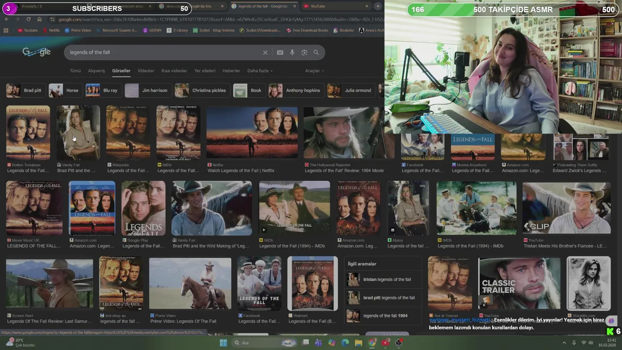622x350 pixels.
Task: Switch to the Alışveriş tab
Action: click(x=96, y=71)
